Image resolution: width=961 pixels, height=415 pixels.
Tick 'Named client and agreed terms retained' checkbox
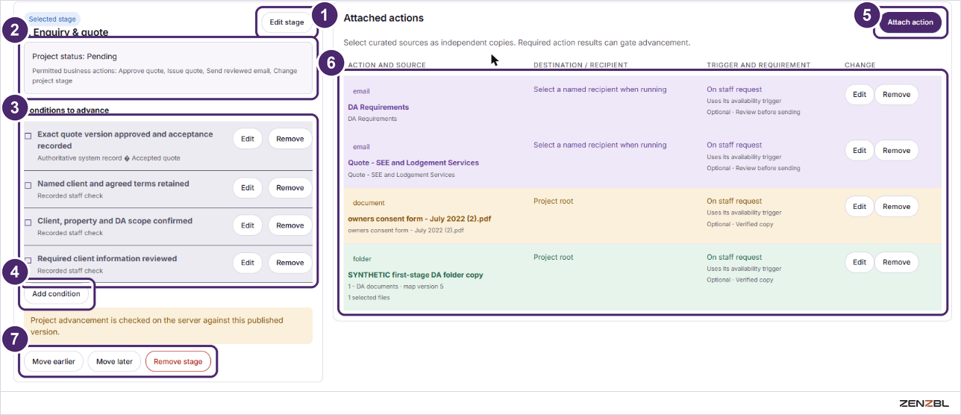(x=28, y=185)
